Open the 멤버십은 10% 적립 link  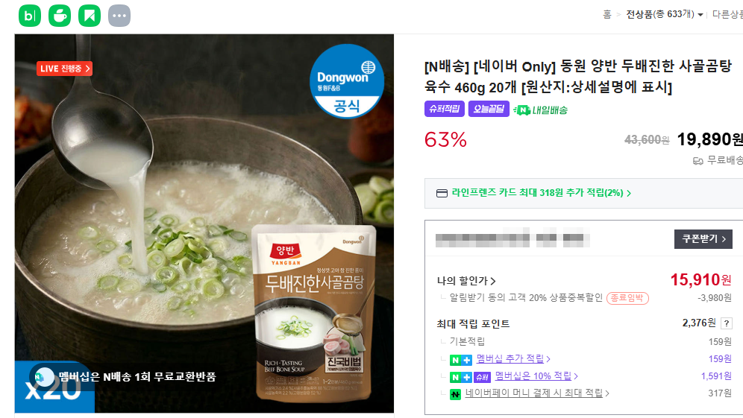pyautogui.click(x=536, y=376)
